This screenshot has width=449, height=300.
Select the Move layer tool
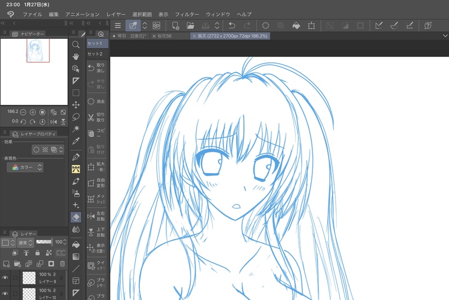[76, 104]
